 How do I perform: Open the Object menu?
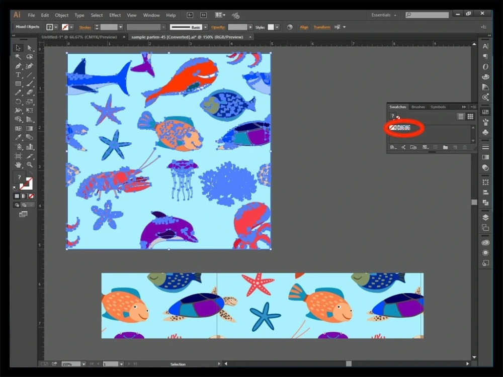61,15
